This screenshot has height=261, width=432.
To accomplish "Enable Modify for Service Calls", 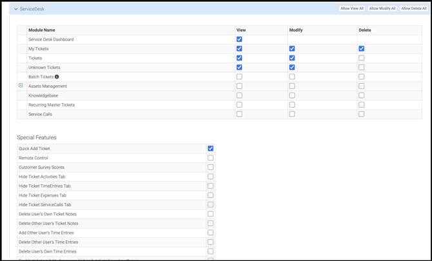I will (292, 114).
